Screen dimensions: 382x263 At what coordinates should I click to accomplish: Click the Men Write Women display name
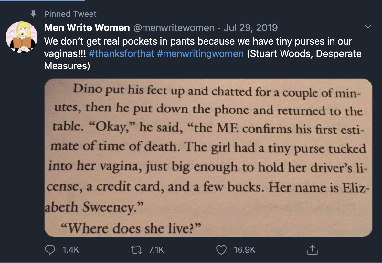[87, 27]
